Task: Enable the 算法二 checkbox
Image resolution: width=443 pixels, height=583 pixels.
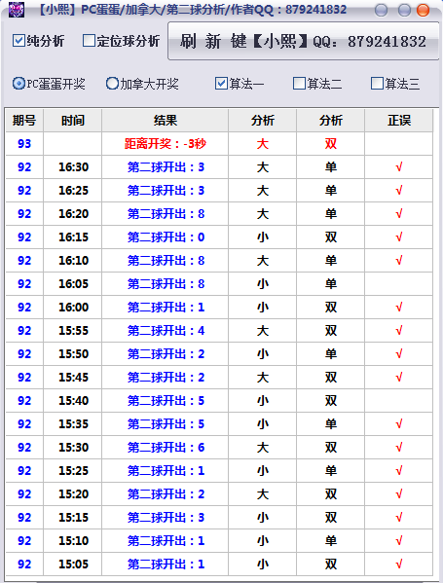Action: [x=300, y=84]
